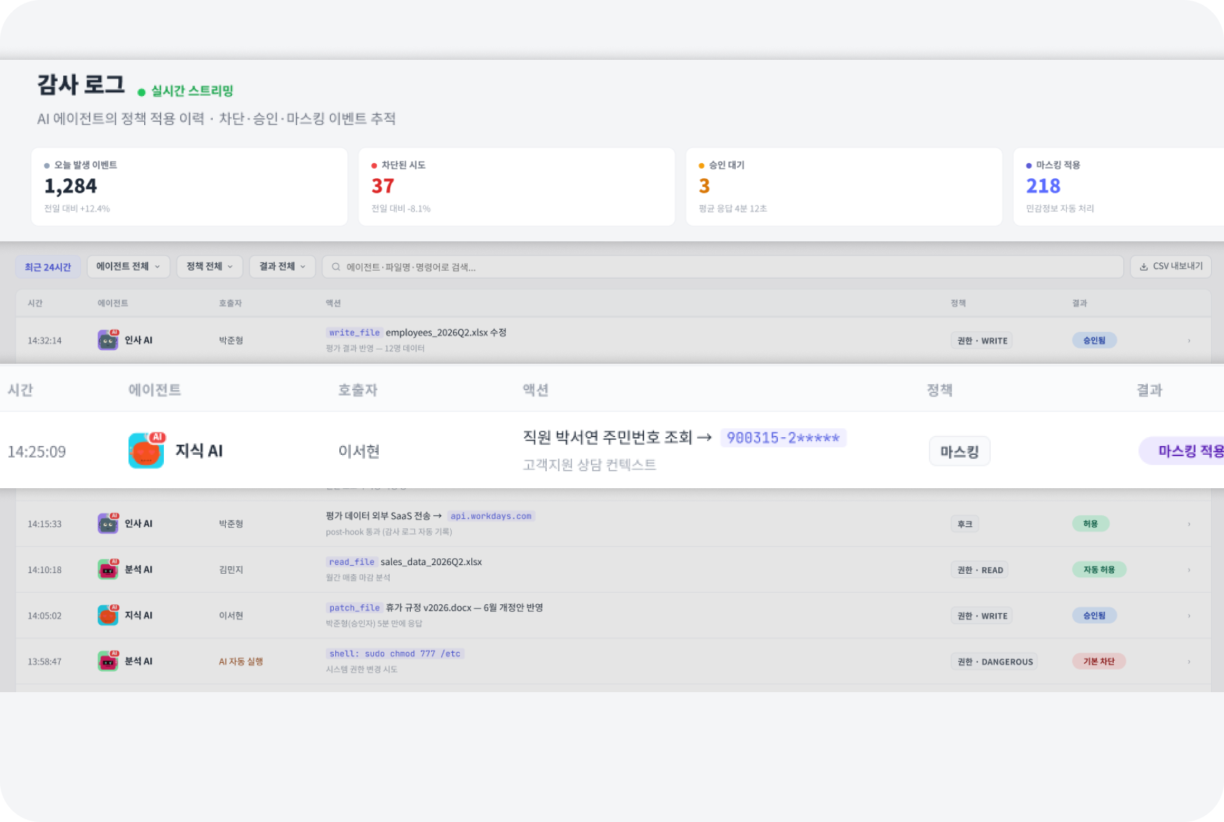
Task: Click the 고객지원 상담 컨텍스트 subtext
Action: (x=590, y=465)
